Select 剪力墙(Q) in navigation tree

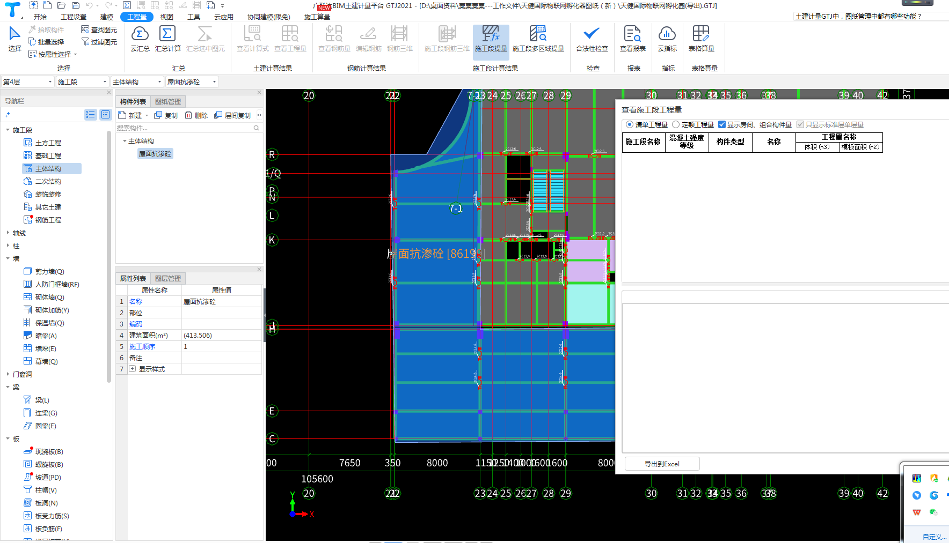pos(44,271)
